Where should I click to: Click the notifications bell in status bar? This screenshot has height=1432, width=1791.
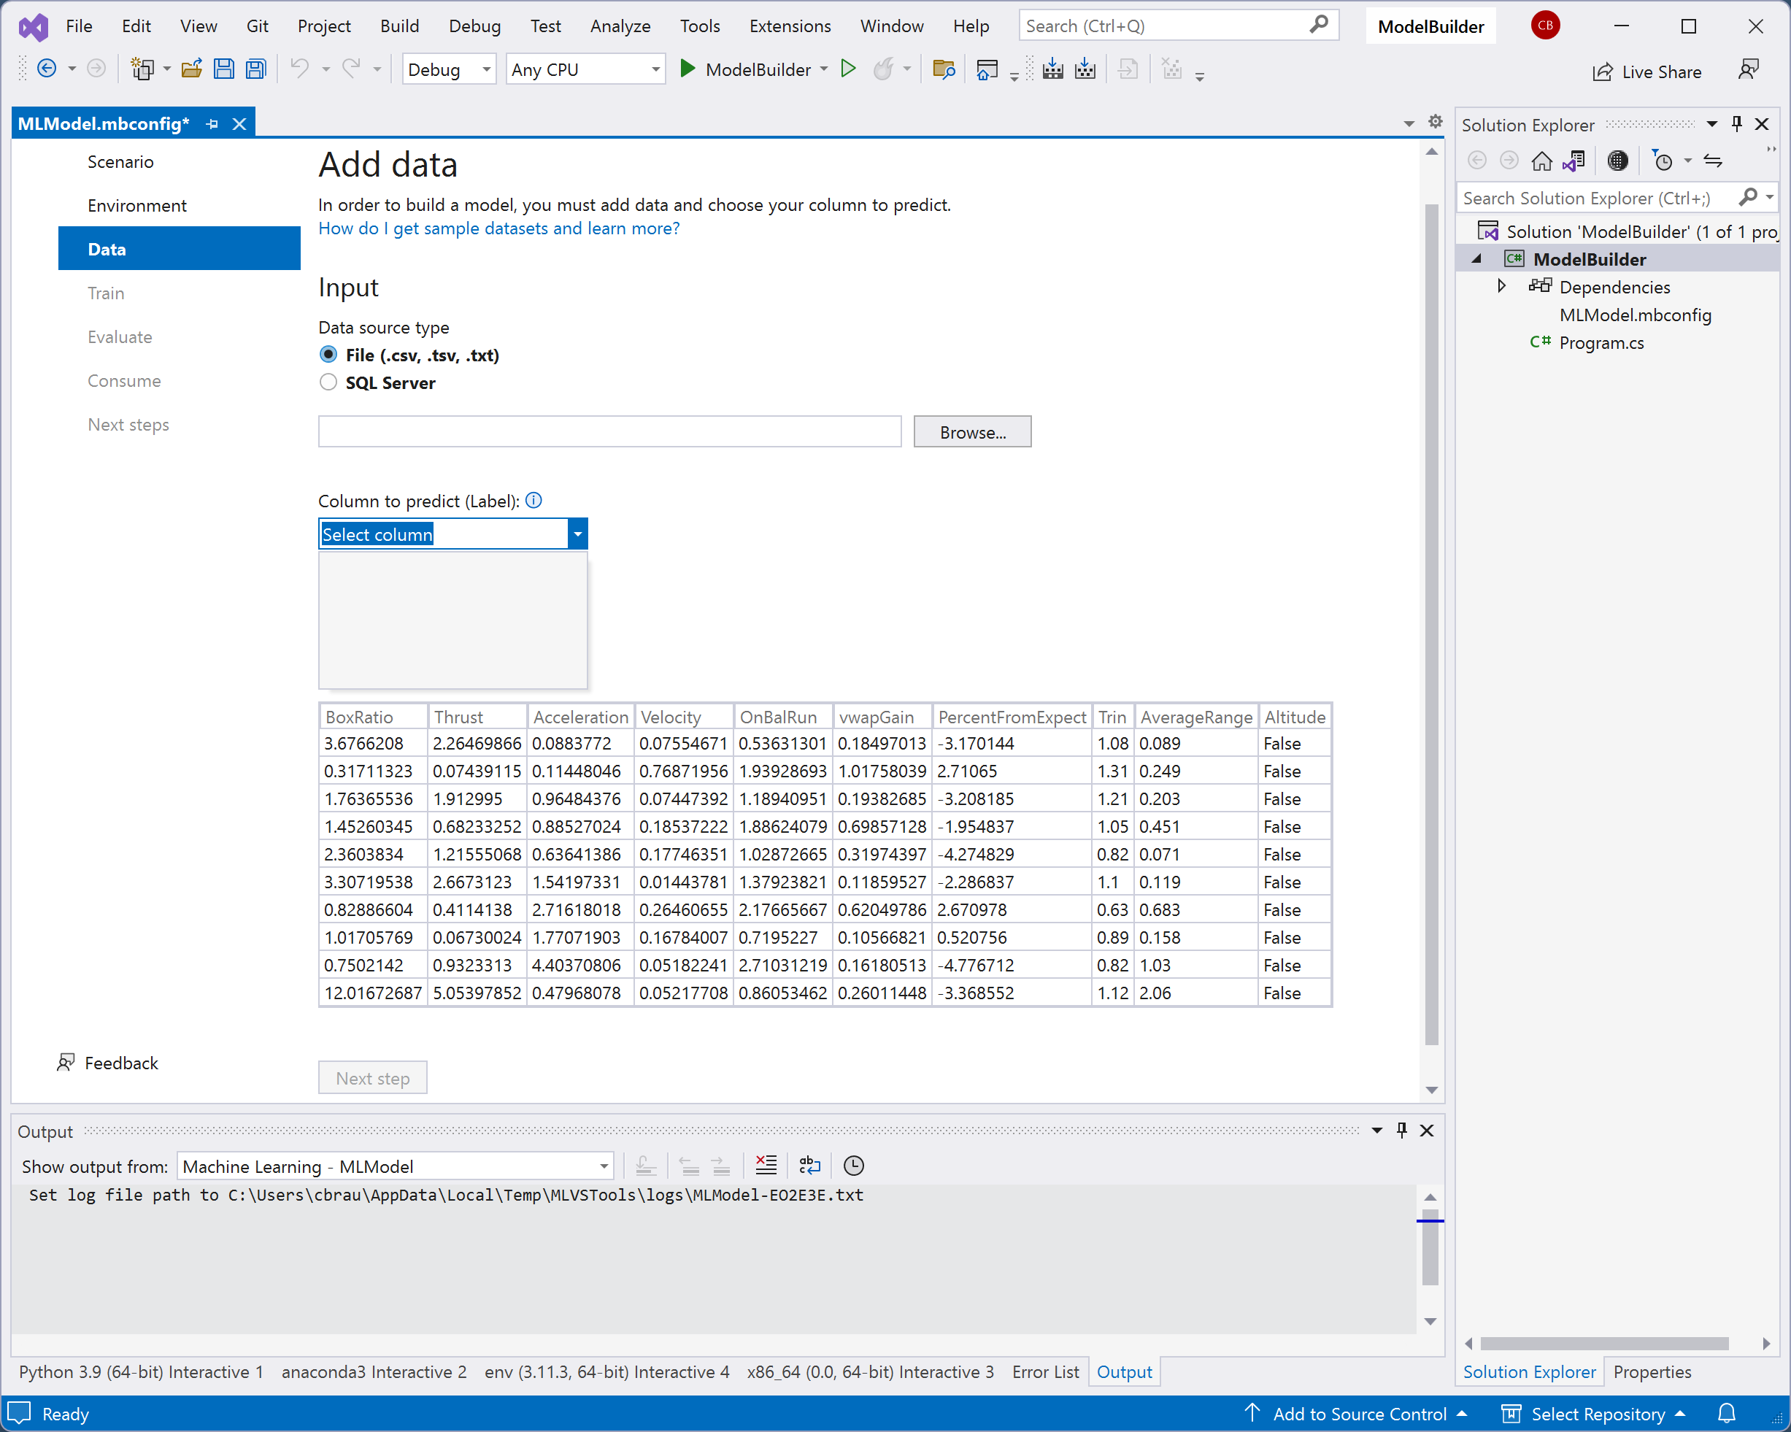(x=1726, y=1414)
